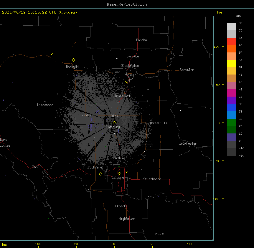
Task: Click the Okotoks label
Action: click(x=121, y=206)
